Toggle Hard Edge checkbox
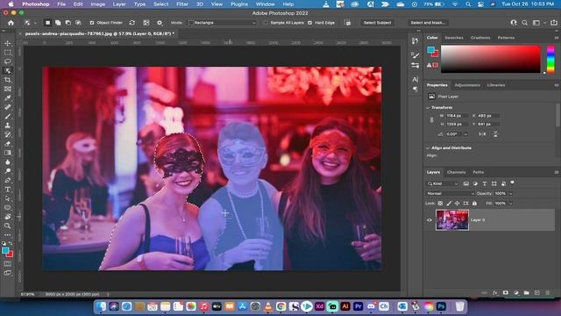Image resolution: width=561 pixels, height=316 pixels. [x=309, y=23]
